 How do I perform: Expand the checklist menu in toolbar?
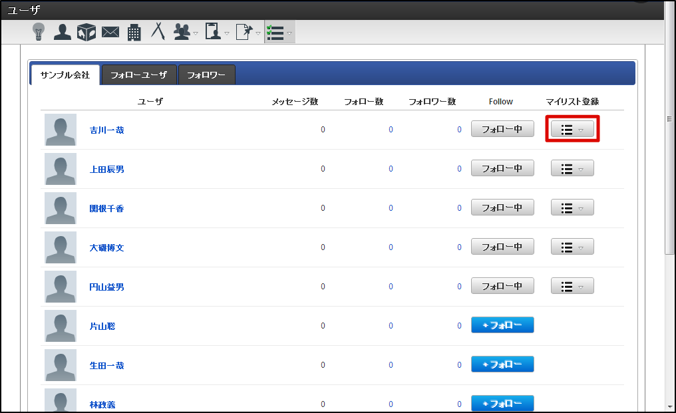tap(279, 32)
